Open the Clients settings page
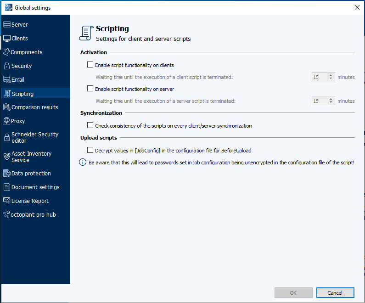Image resolution: width=365 pixels, height=303 pixels. tap(36, 39)
